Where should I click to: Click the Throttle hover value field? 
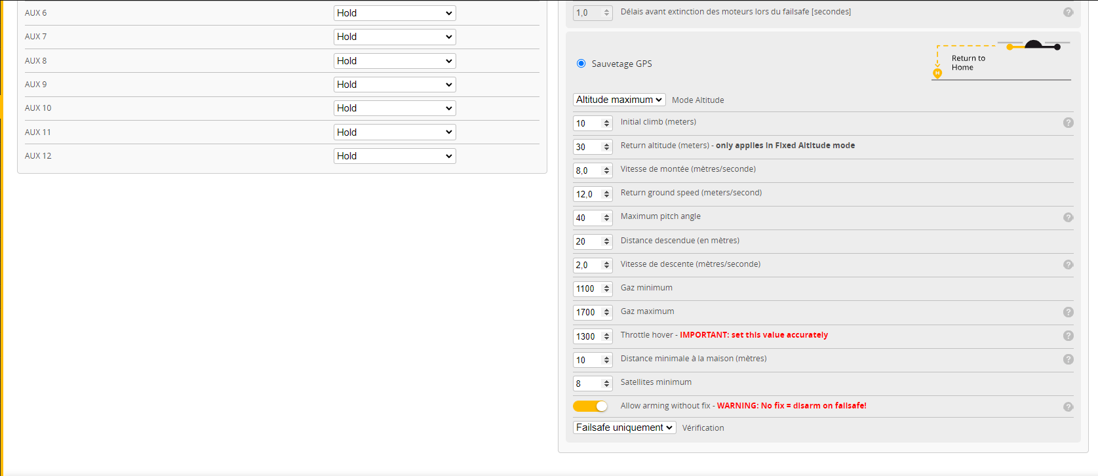(587, 336)
